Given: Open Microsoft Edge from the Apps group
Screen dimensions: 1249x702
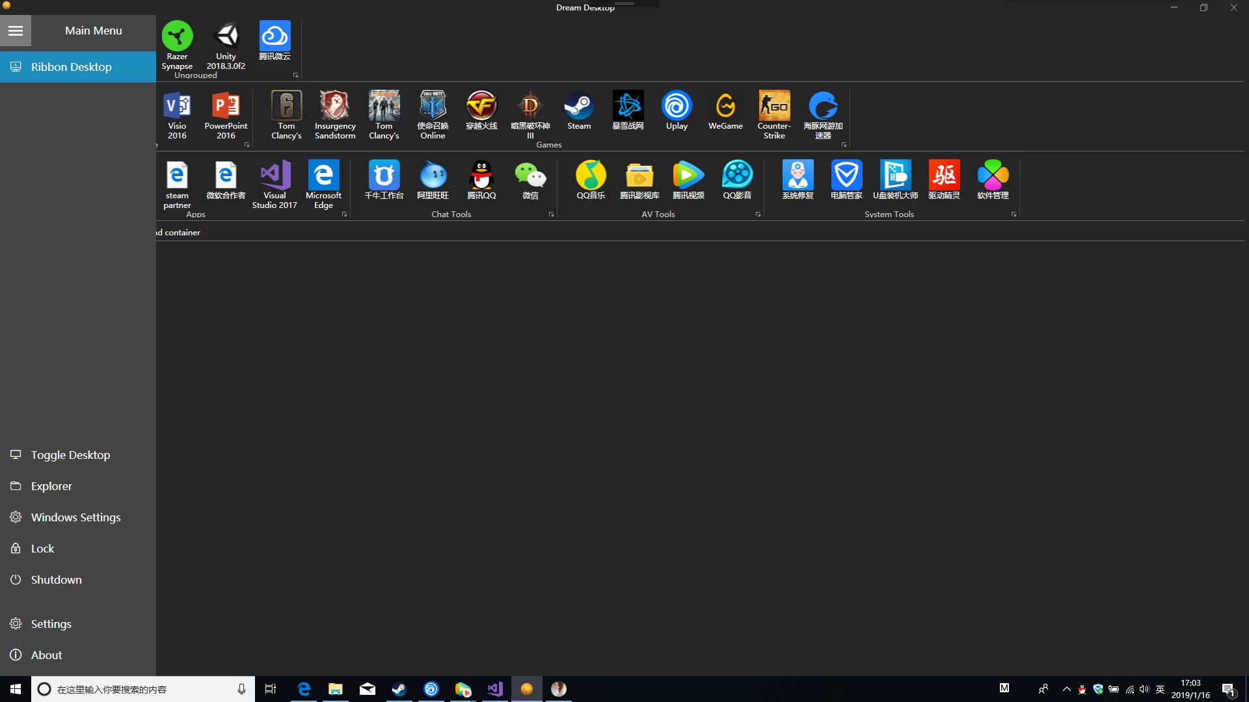Looking at the screenshot, I should (x=323, y=184).
